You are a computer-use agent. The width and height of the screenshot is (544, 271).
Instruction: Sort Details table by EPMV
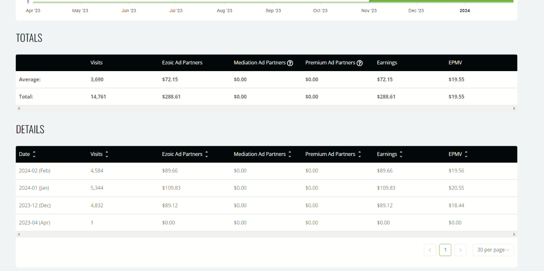(x=466, y=154)
